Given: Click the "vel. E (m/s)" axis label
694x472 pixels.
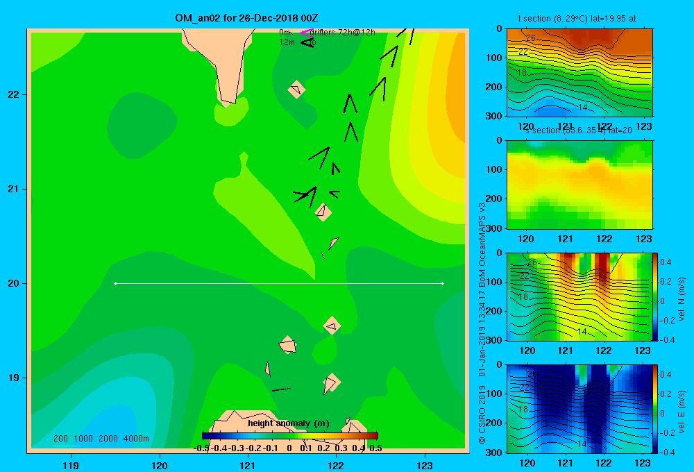Looking at the screenshot, I should tap(682, 412).
